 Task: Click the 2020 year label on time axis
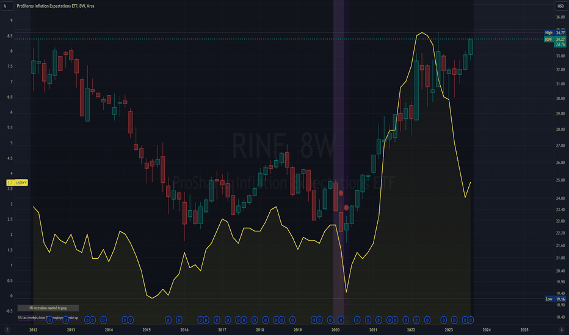coord(335,330)
